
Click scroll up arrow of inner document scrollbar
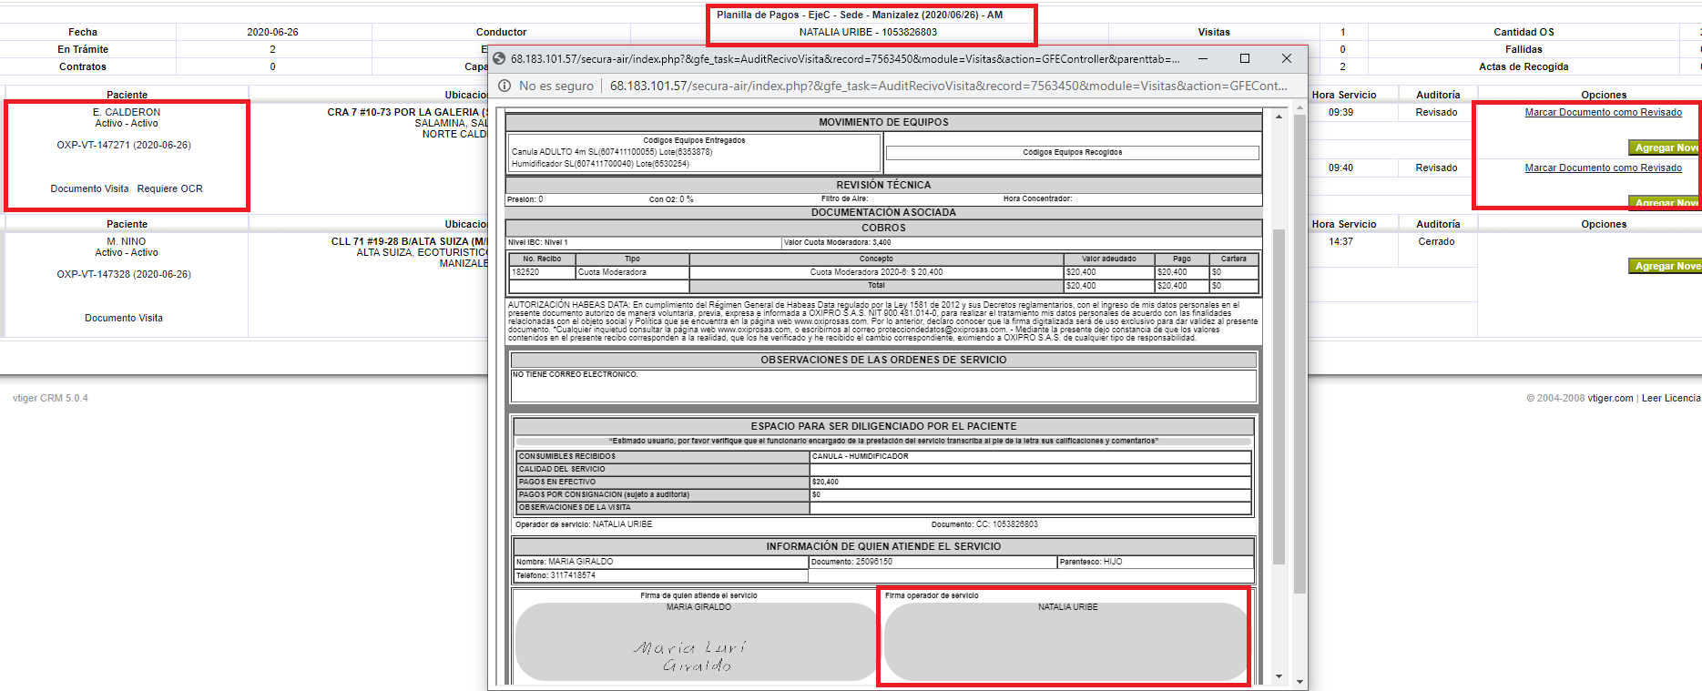point(1279,117)
